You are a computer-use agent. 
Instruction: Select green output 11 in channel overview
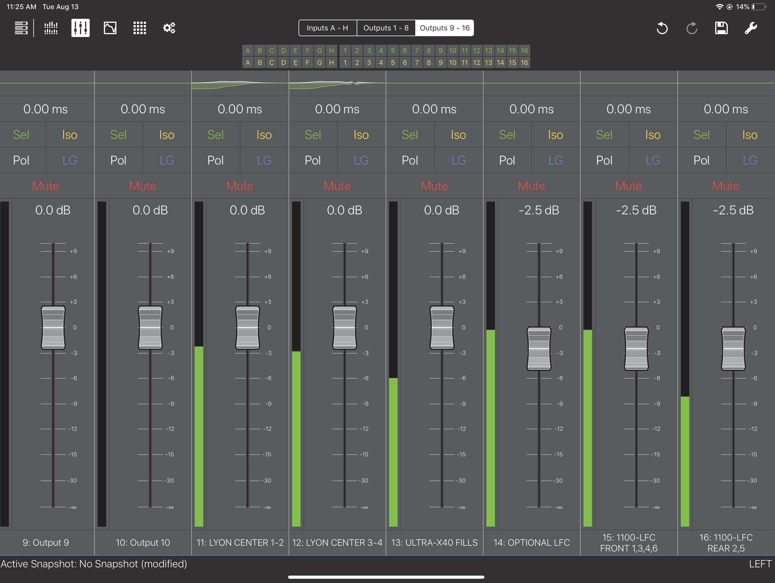click(464, 50)
